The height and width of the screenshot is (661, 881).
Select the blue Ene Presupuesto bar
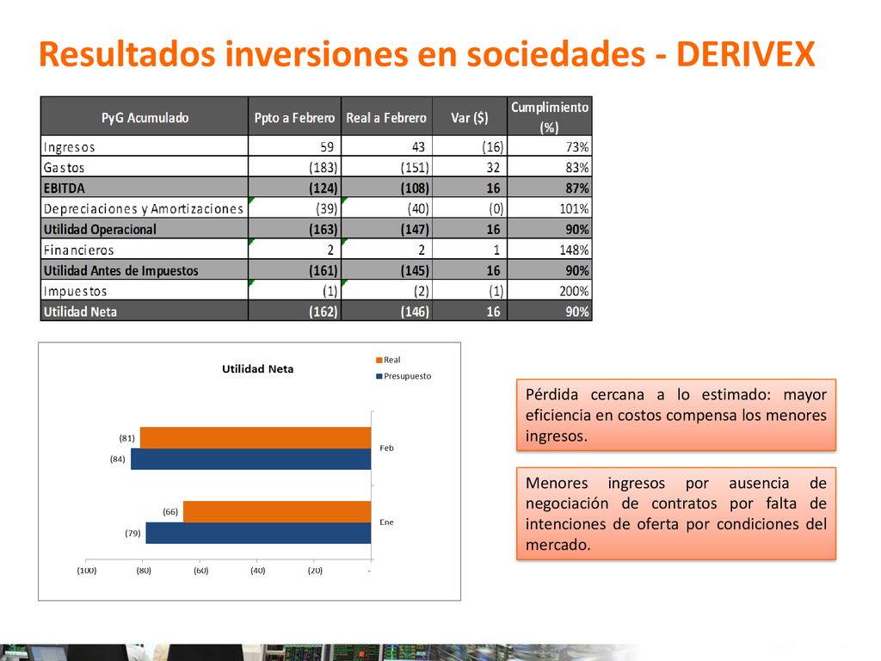(x=258, y=534)
